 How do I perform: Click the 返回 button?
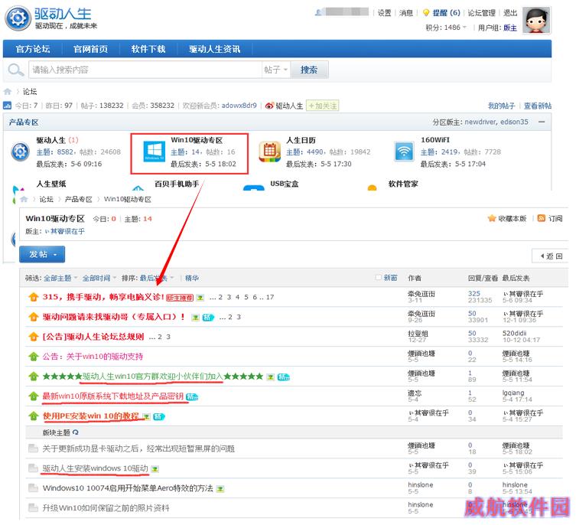(x=550, y=256)
